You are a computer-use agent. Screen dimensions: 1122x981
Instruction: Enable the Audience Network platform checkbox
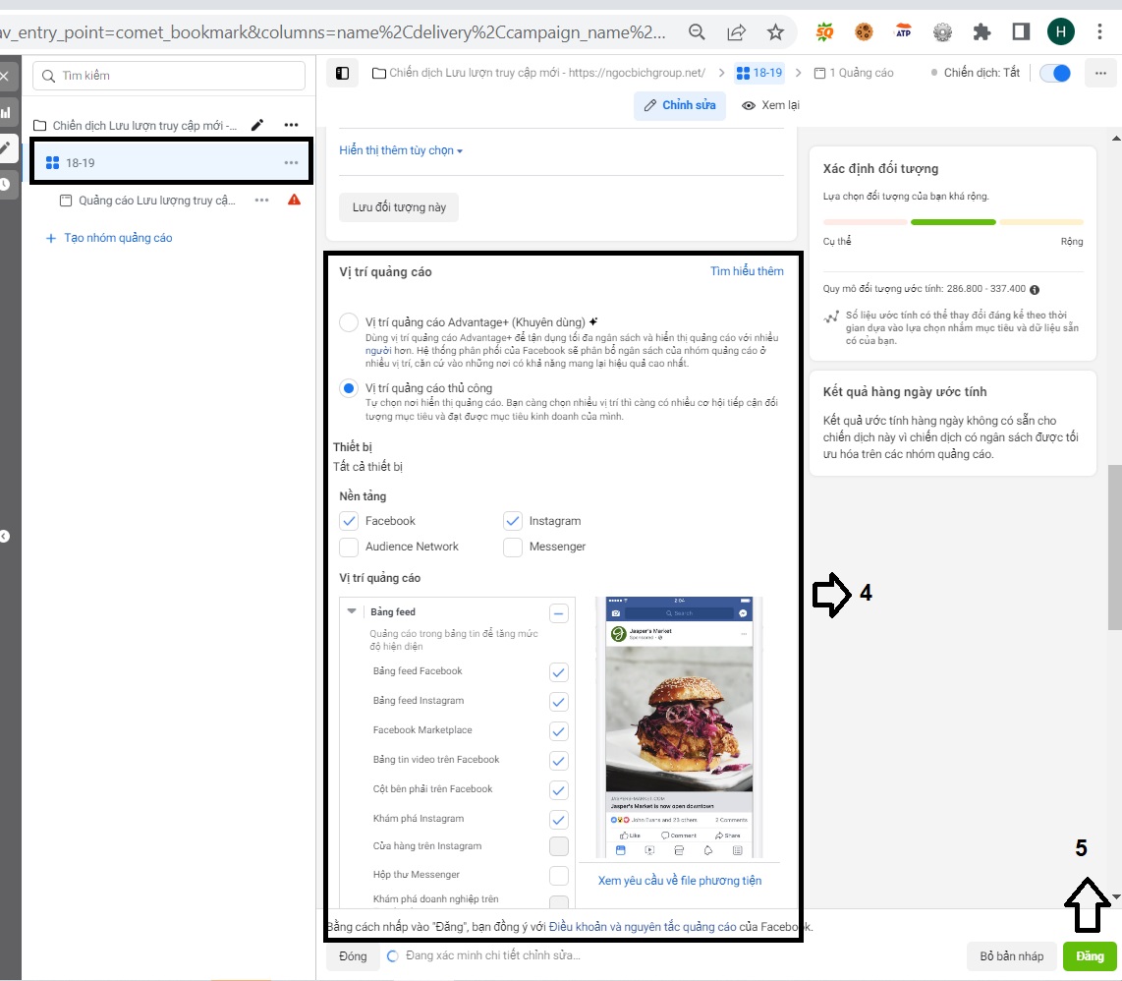(348, 547)
